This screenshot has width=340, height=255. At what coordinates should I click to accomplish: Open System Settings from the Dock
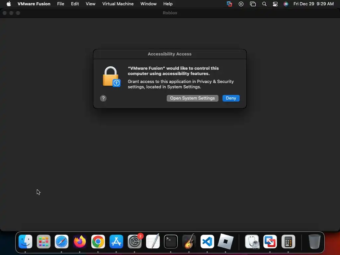point(134,241)
